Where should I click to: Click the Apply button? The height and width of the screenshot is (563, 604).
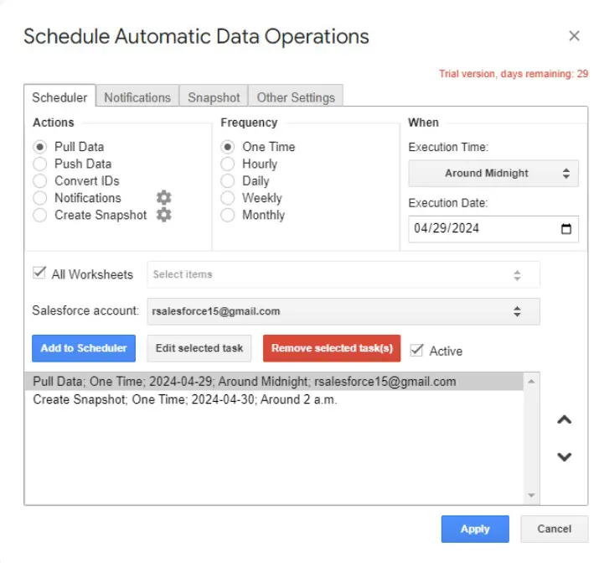(x=474, y=529)
